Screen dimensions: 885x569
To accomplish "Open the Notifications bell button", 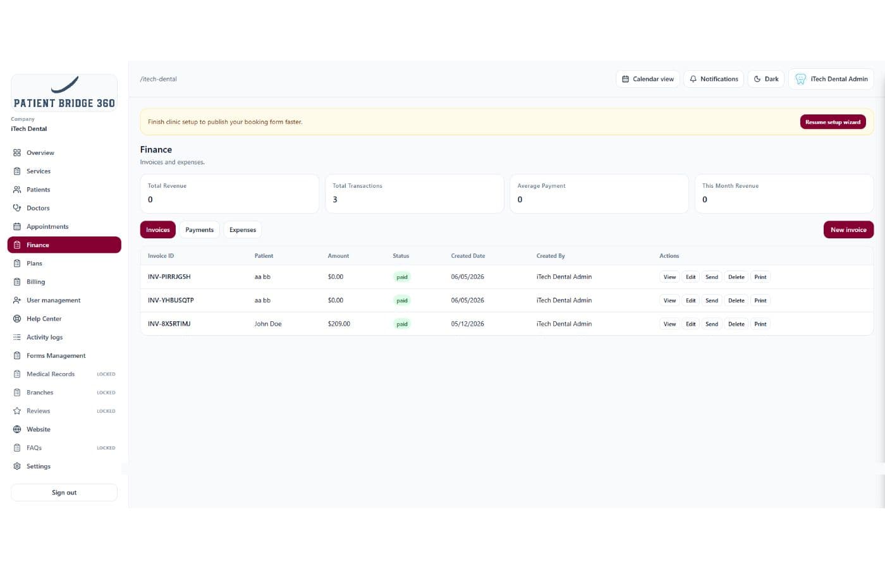I will click(714, 79).
